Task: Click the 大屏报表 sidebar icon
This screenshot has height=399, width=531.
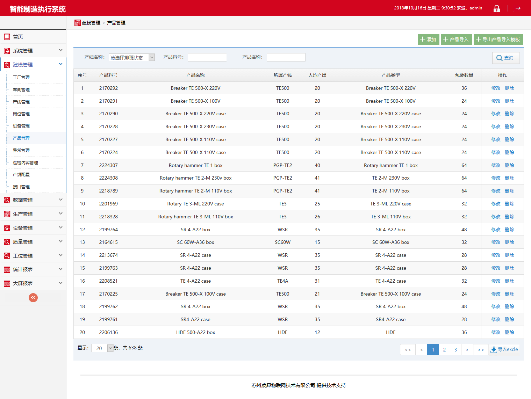Action: point(7,283)
